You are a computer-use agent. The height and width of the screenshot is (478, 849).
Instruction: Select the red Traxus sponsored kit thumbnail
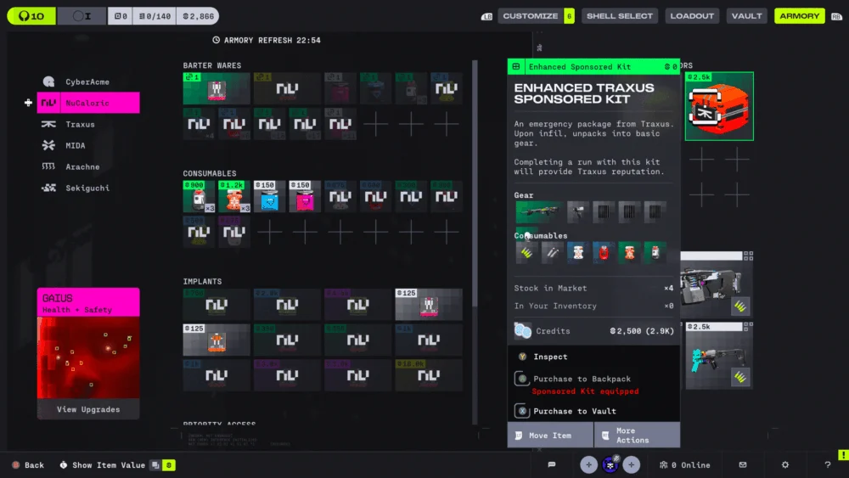pyautogui.click(x=718, y=107)
